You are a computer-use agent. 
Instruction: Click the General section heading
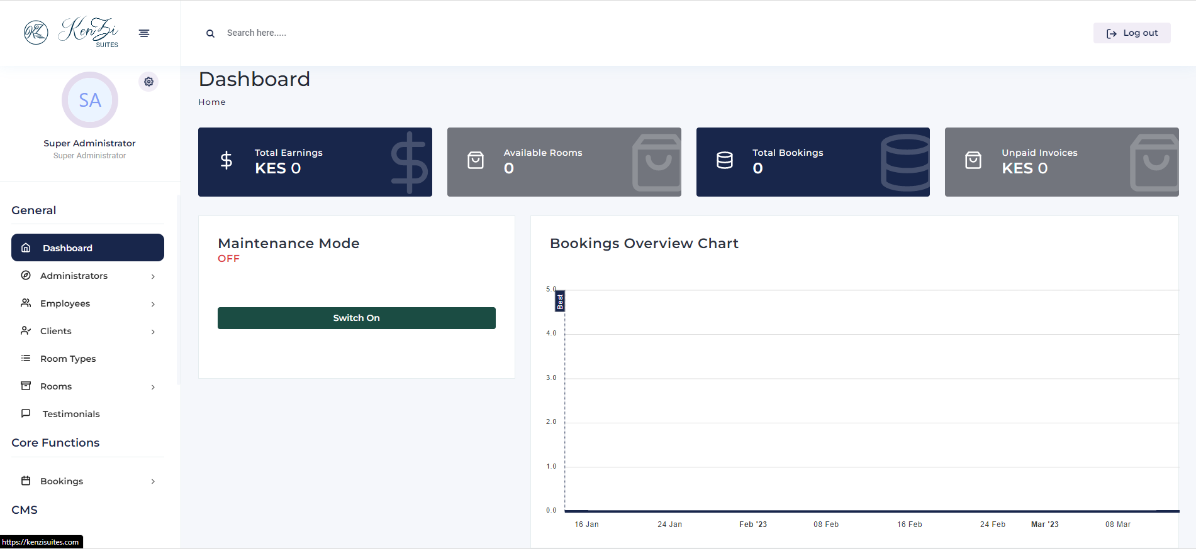(34, 210)
